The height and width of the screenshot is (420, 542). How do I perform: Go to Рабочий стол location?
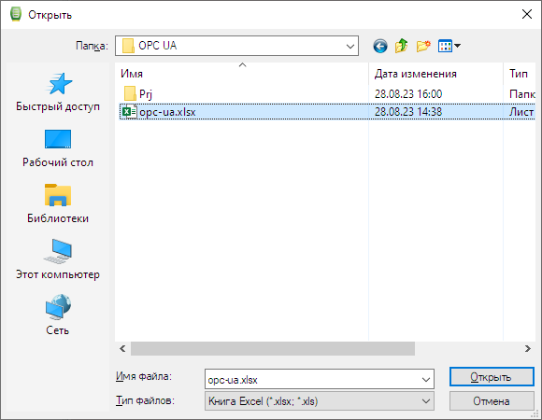point(58,148)
